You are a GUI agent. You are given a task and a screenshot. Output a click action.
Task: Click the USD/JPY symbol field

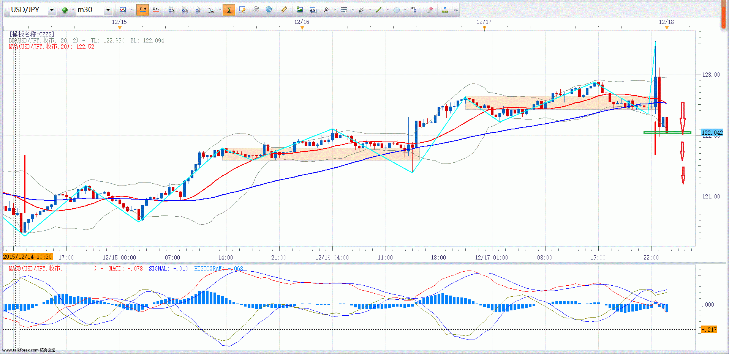tap(28, 10)
